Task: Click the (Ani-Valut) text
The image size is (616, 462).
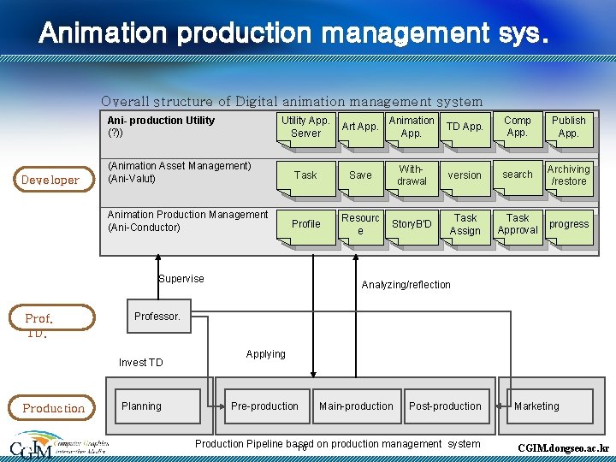Action: [x=132, y=178]
